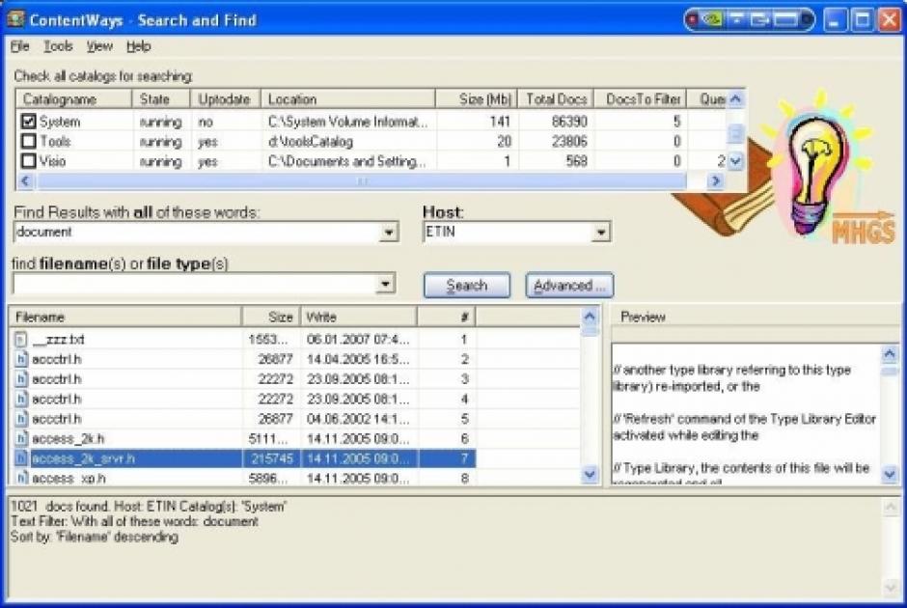This screenshot has width=907, height=608.
Task: Click file icon of __zzz.txt
Action: [21, 340]
